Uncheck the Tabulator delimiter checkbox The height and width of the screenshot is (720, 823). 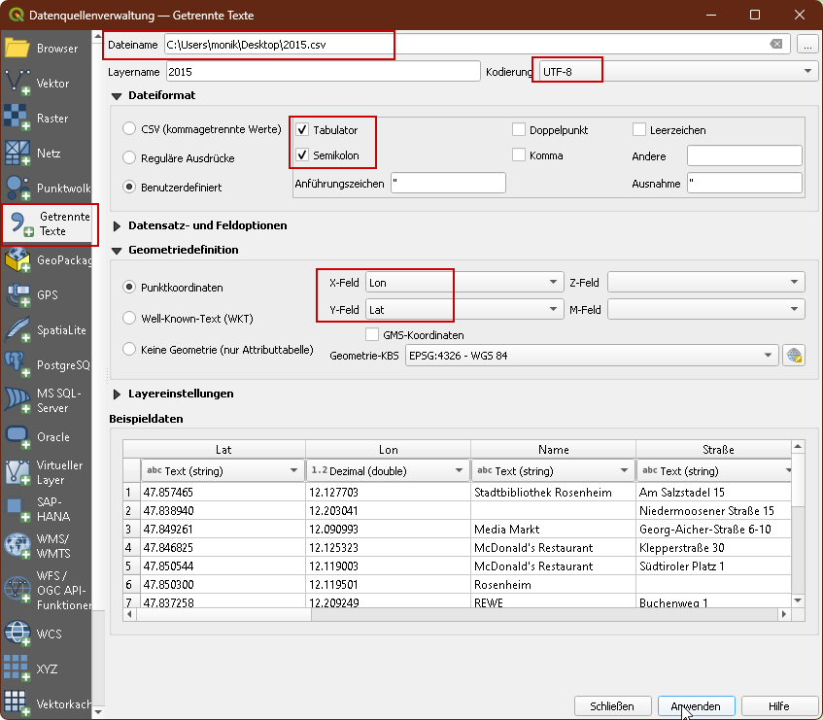point(302,130)
